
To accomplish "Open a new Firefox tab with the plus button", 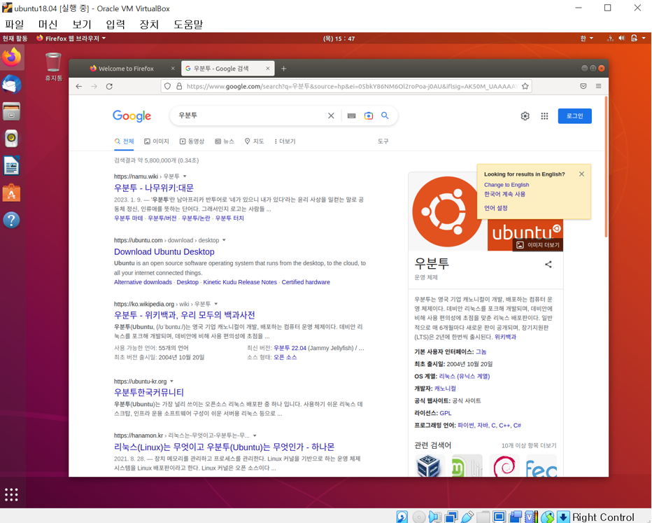I will [x=283, y=68].
